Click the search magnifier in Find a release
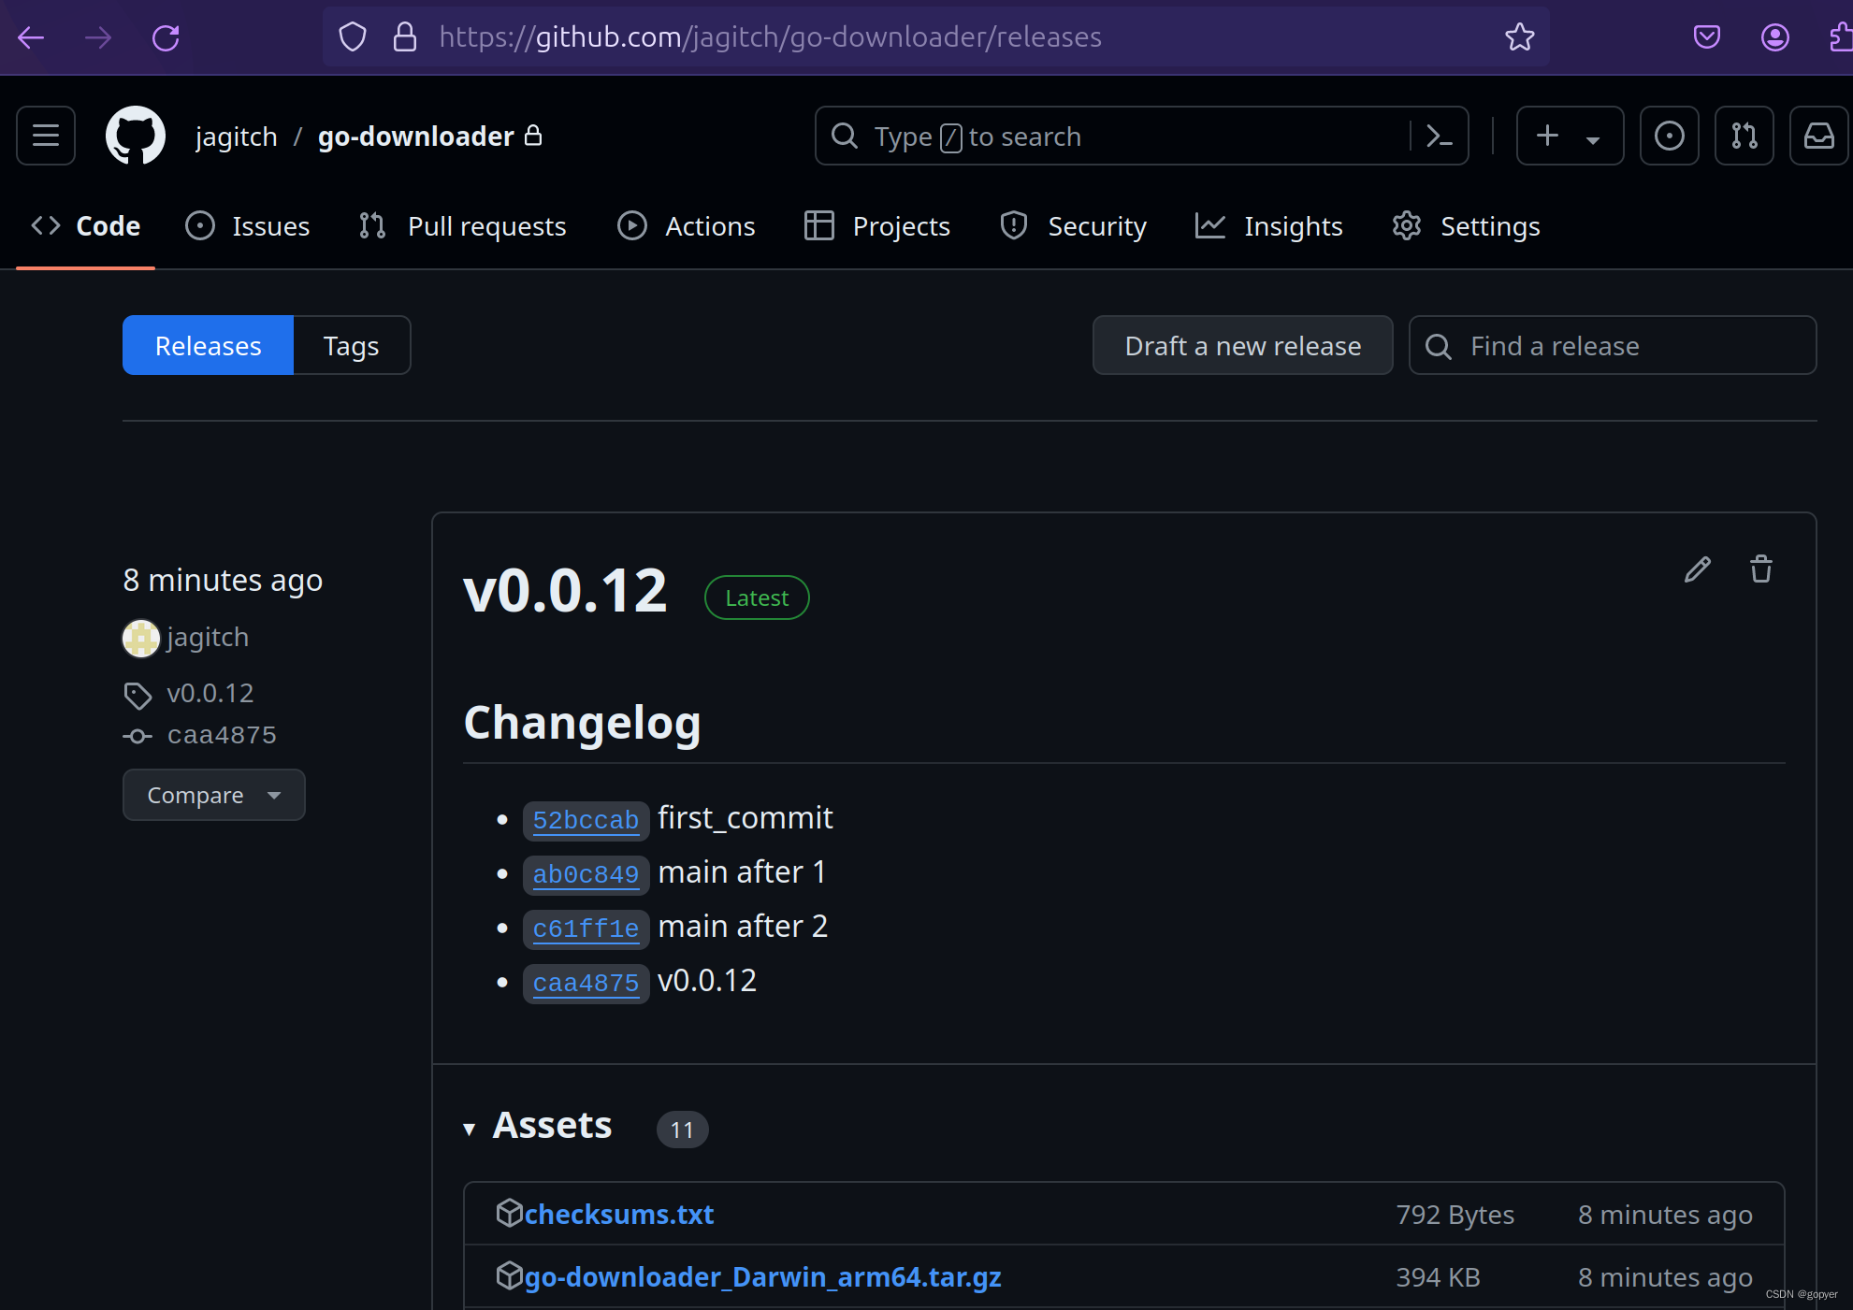Image resolution: width=1853 pixels, height=1310 pixels. 1439,347
